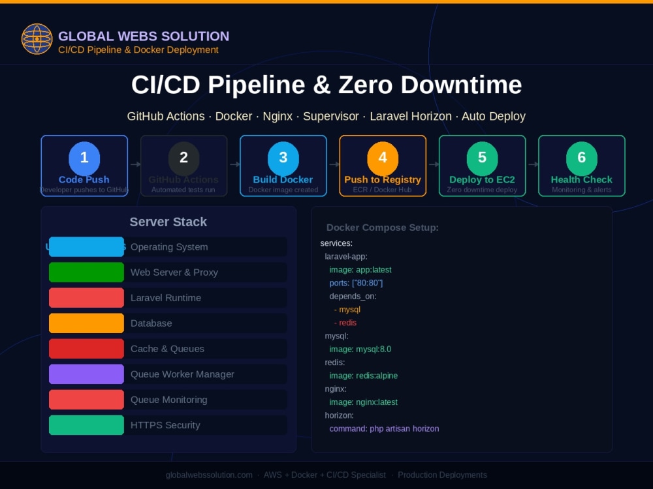Click the 'image: mysql:8.0' line
Image resolution: width=653 pixels, height=489 pixels.
pos(360,349)
